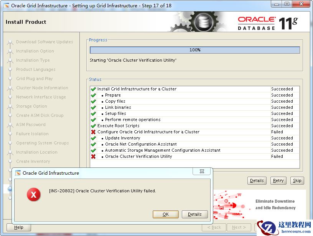
Task: Select the 'Setup files' status row text
Action: click(x=115, y=114)
